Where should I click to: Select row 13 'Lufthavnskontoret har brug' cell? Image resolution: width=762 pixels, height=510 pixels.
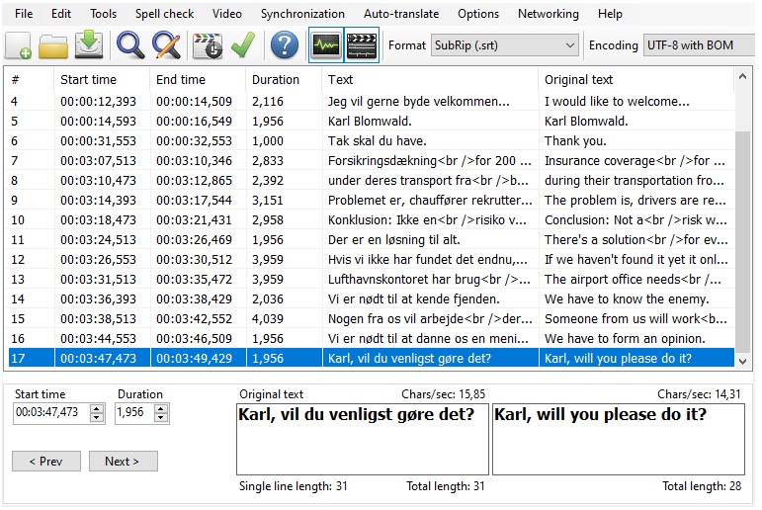[x=430, y=279]
